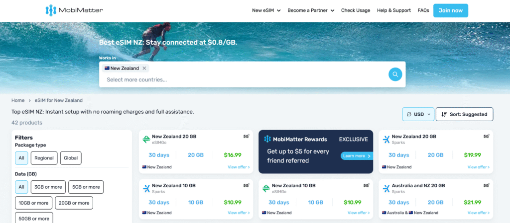Open the Become a Partner dropdown

311,10
